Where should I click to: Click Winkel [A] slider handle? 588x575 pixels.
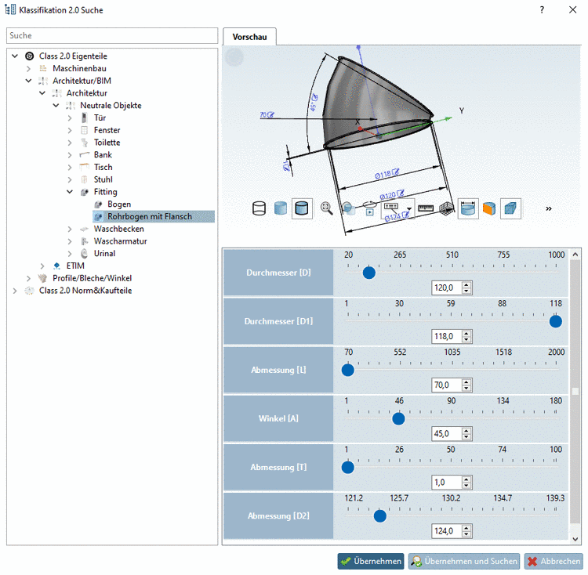coord(398,419)
